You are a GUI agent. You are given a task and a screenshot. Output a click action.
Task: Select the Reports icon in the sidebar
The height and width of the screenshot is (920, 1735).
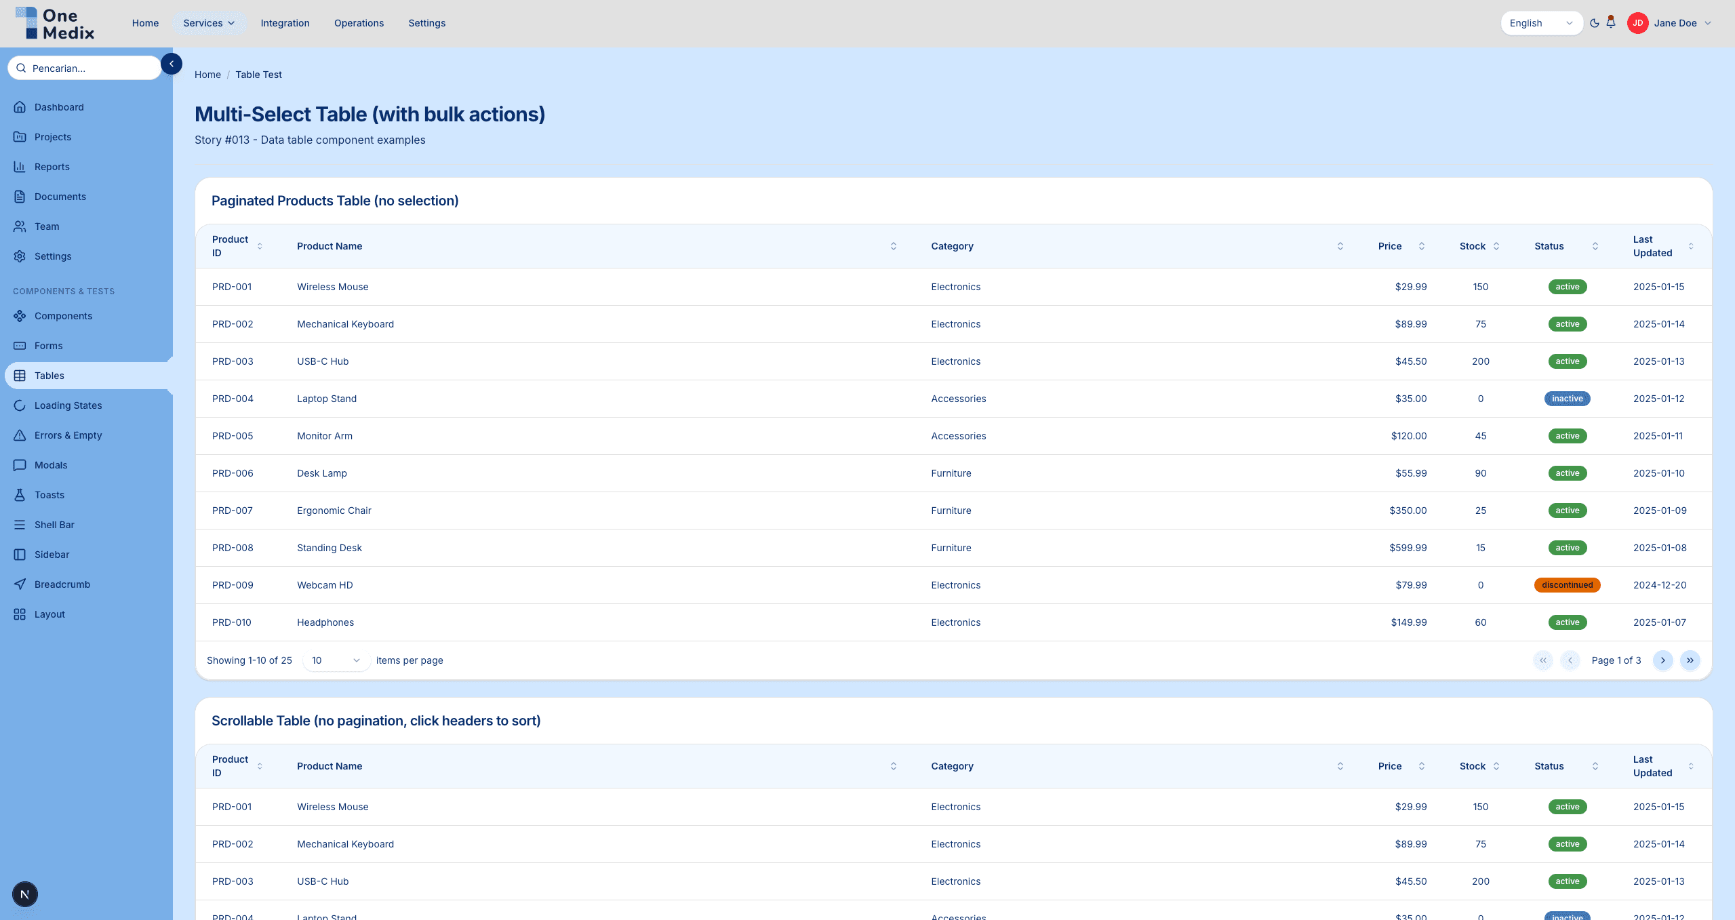(x=20, y=166)
